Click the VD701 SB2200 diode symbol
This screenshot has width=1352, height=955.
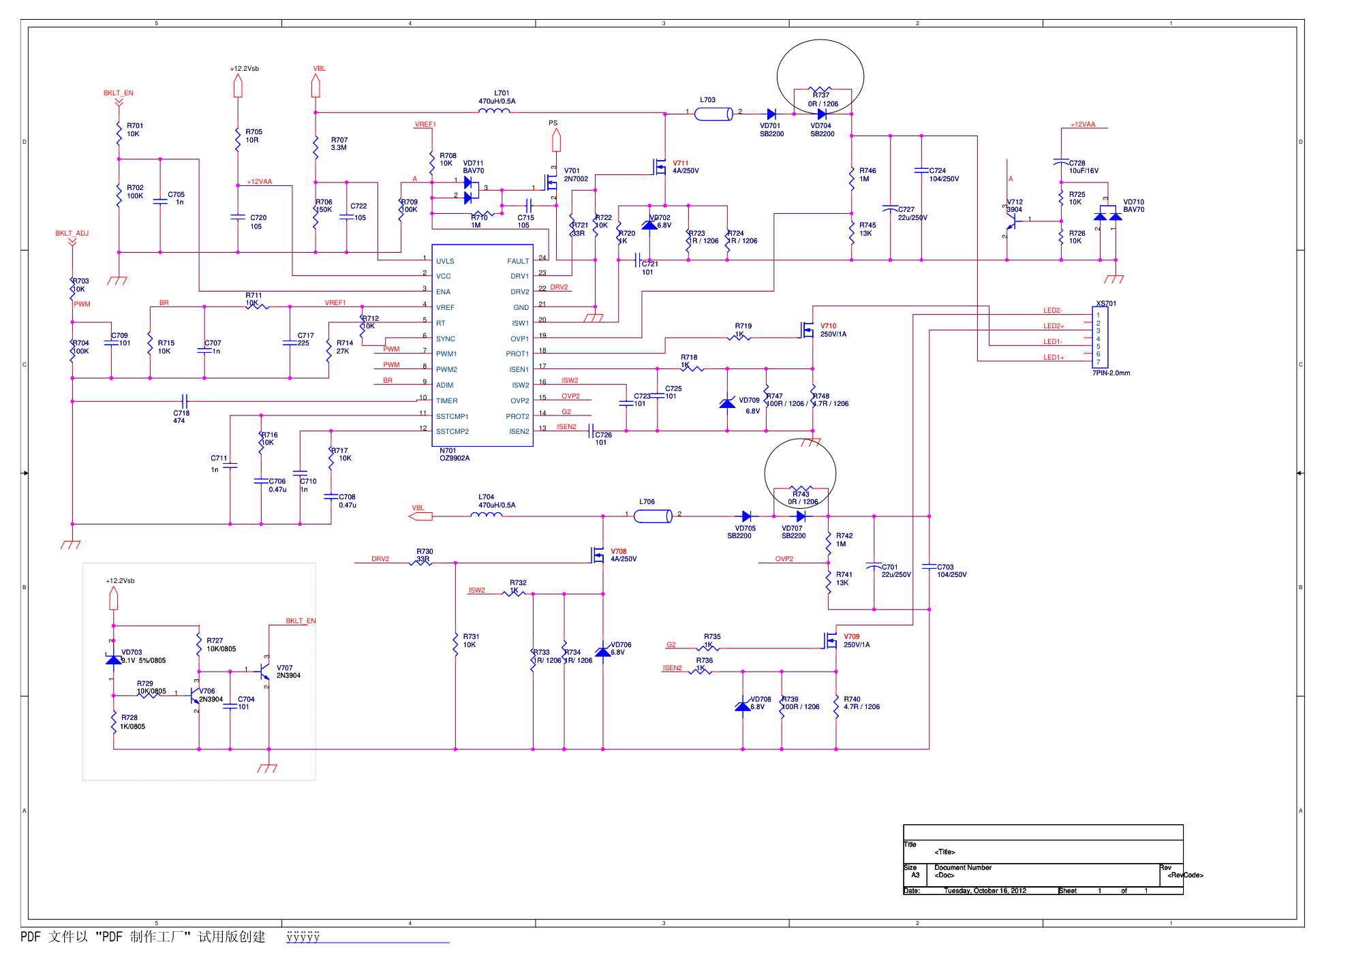[x=771, y=114]
